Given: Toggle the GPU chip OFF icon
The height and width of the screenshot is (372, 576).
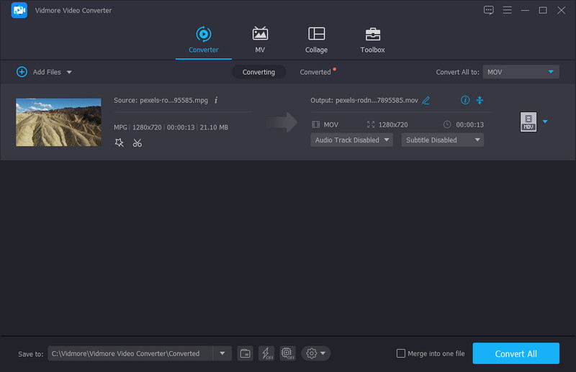Looking at the screenshot, I should (287, 353).
